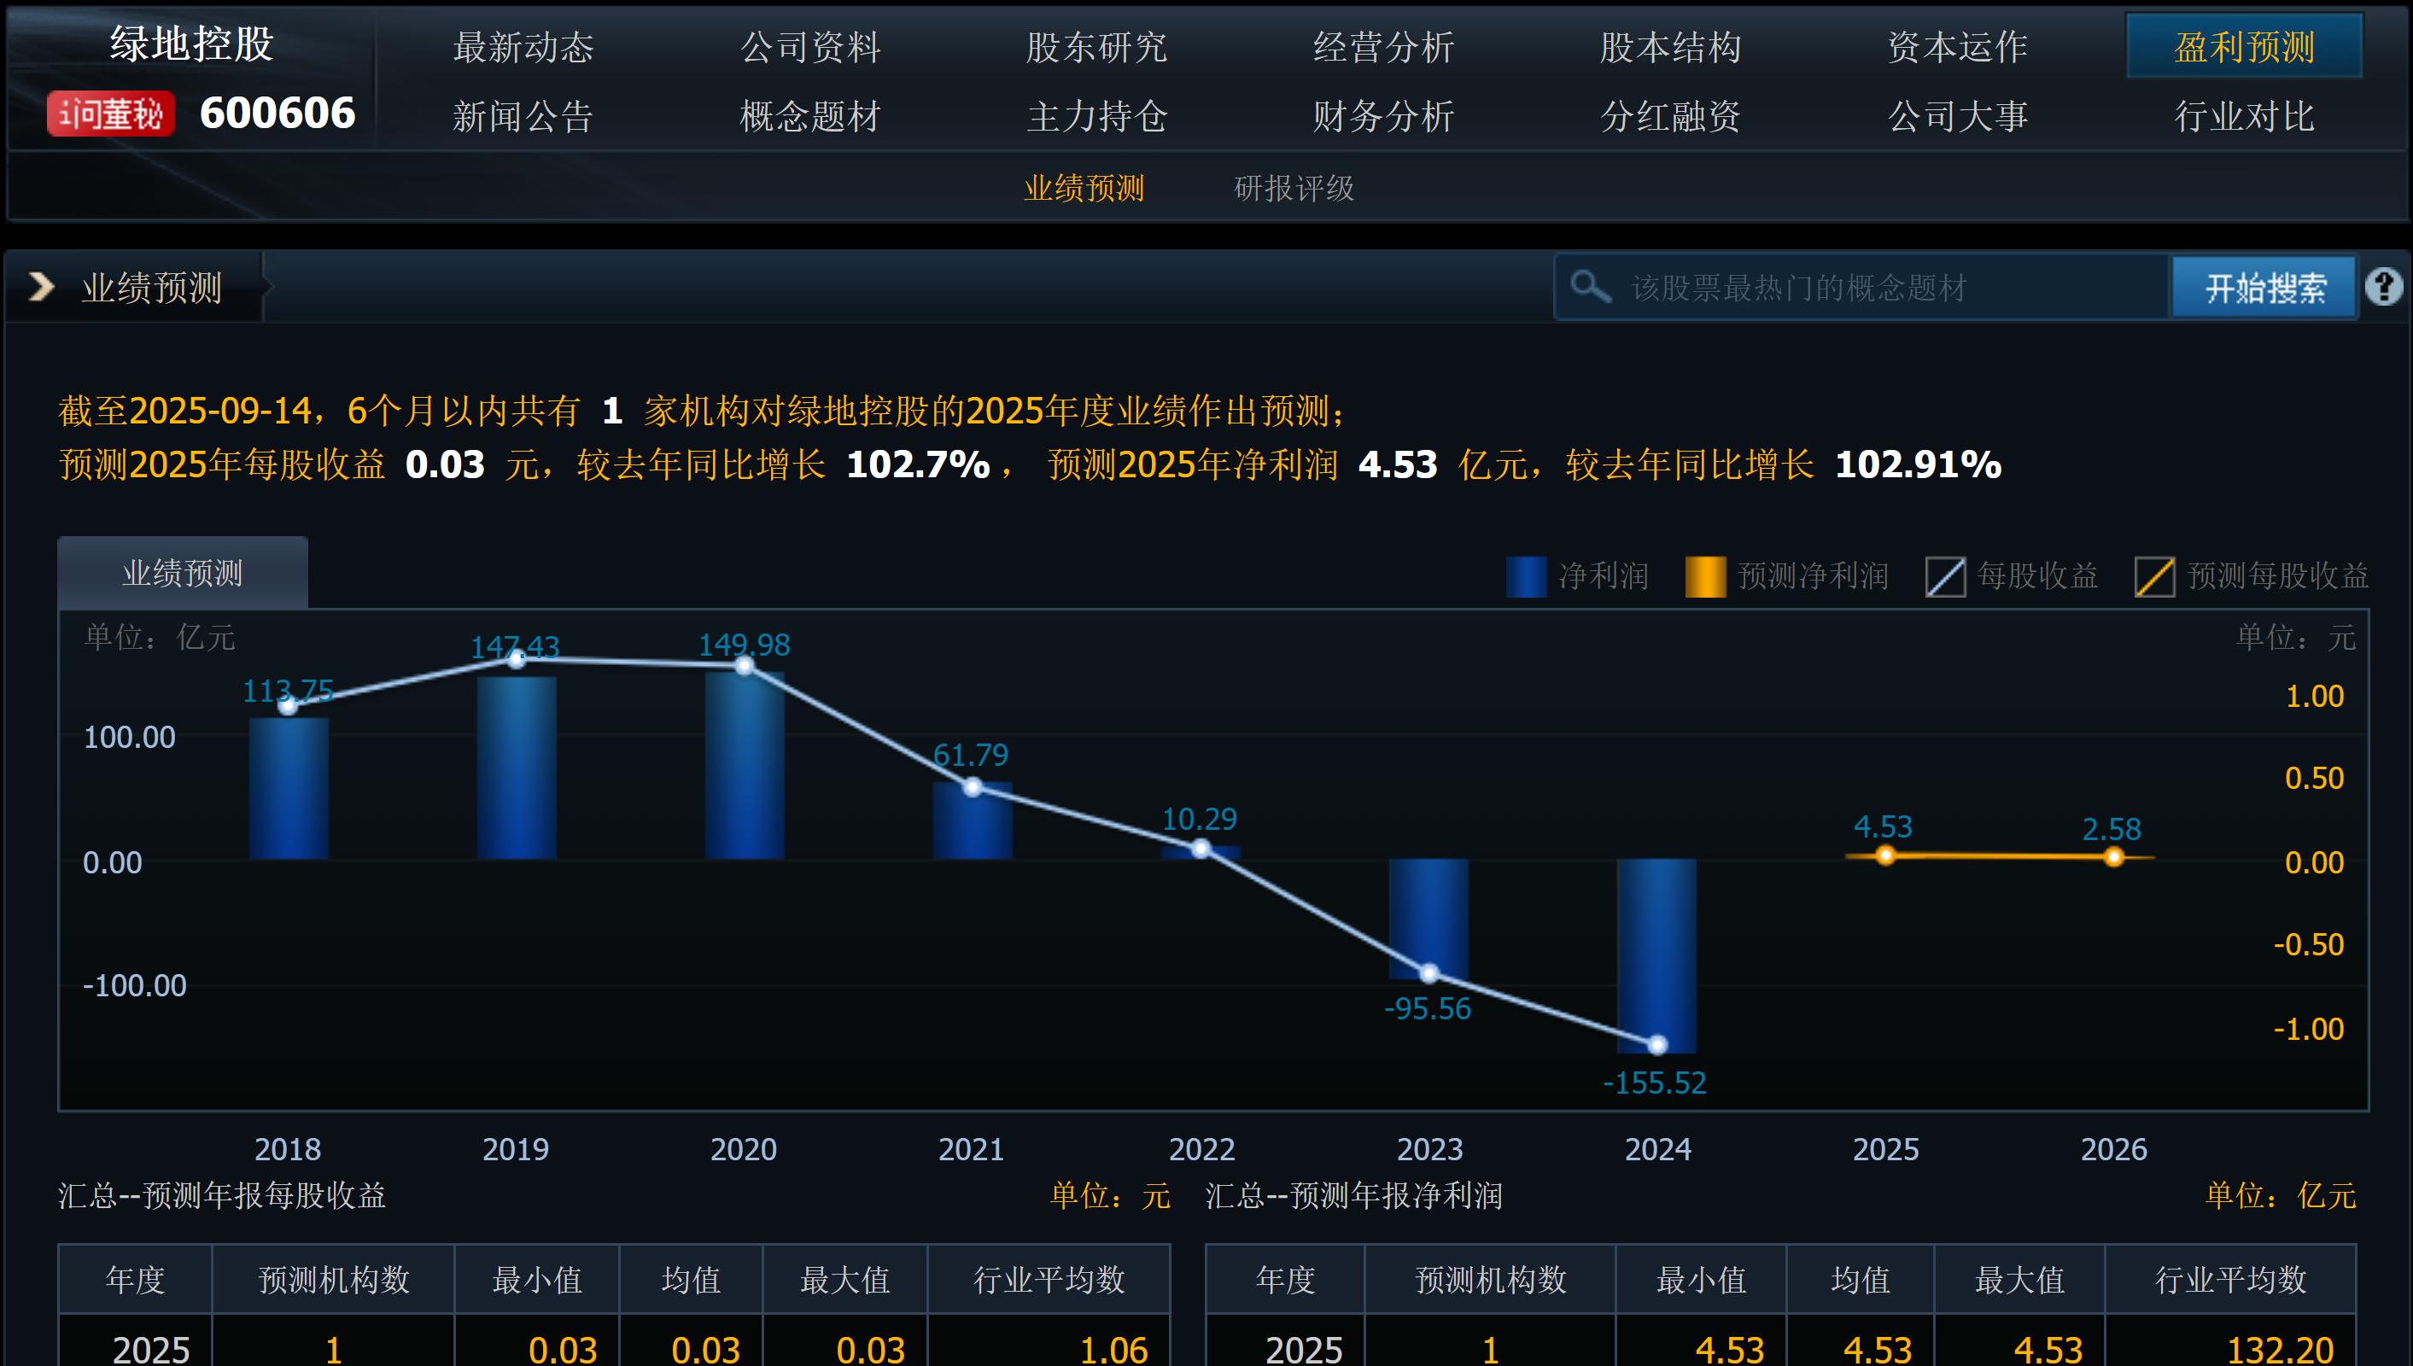Click the 均值 header in net profit table
The image size is (2413, 1366).
point(1861,1280)
